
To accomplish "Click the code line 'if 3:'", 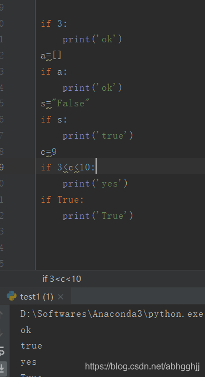I will tap(54, 23).
